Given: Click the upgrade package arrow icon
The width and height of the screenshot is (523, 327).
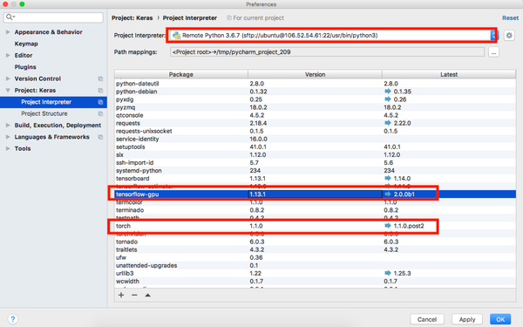Looking at the screenshot, I should click(147, 295).
